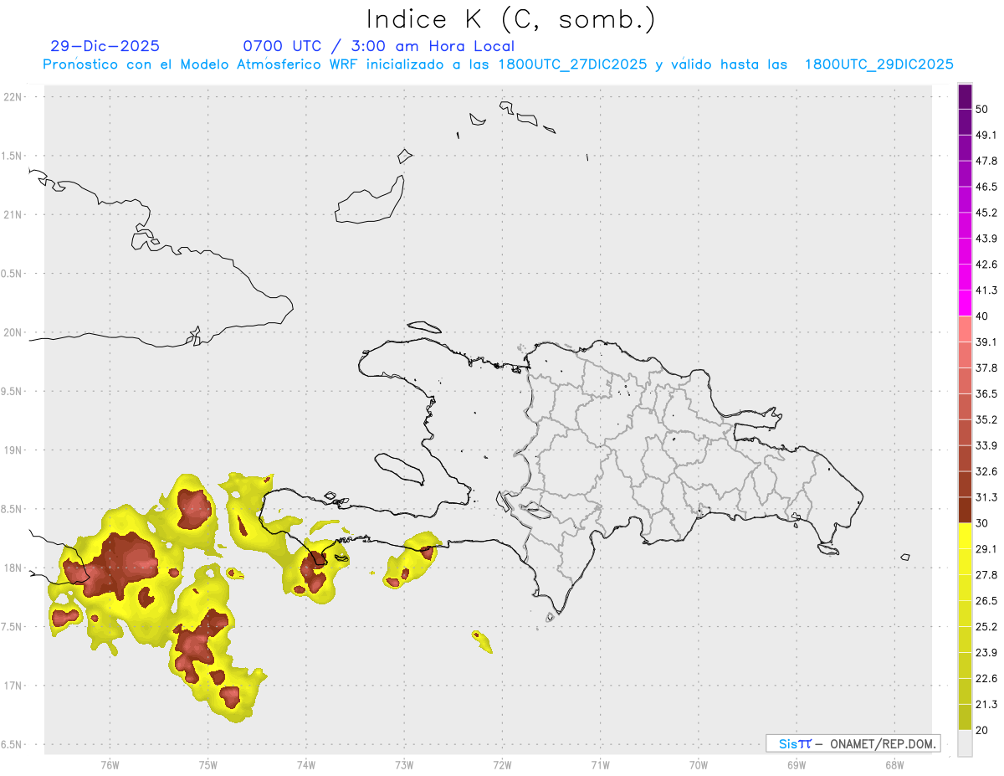Select the colorbar value "45.2"
Screen dimensions: 1004x776
pyautogui.click(x=986, y=213)
